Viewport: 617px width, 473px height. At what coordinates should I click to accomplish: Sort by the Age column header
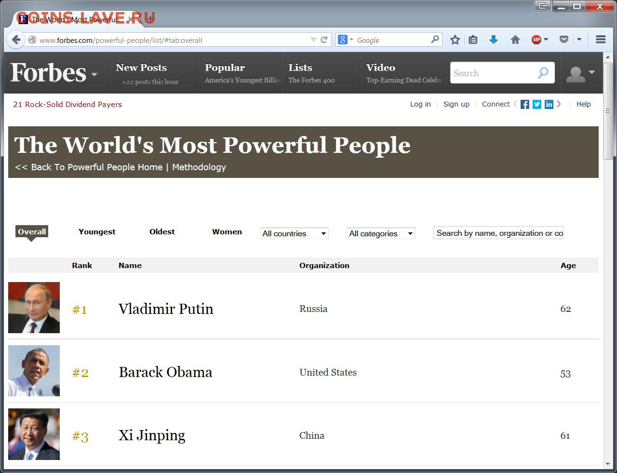(x=568, y=265)
